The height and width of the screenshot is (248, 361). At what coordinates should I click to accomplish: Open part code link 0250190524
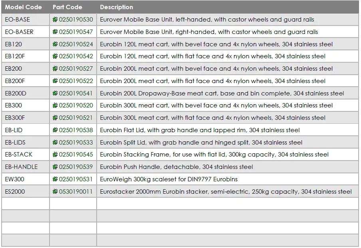pos(76,44)
